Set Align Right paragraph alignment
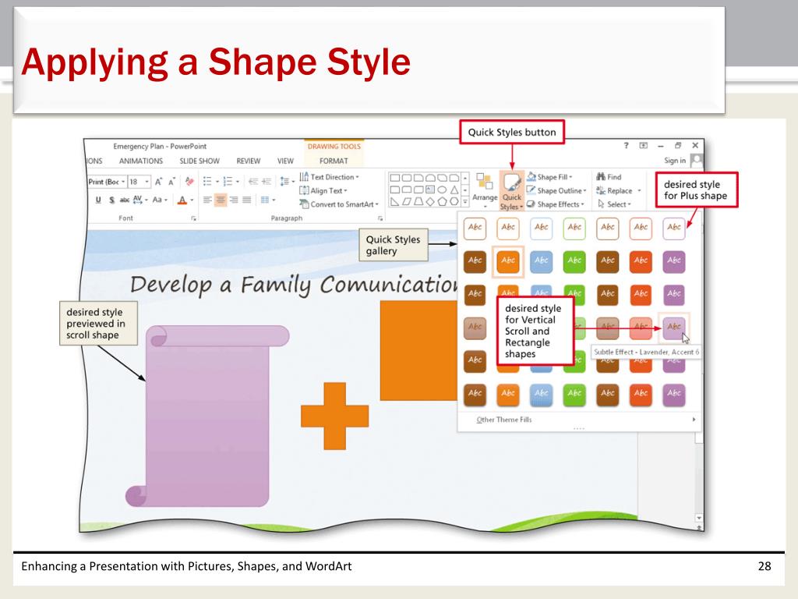 coord(234,200)
